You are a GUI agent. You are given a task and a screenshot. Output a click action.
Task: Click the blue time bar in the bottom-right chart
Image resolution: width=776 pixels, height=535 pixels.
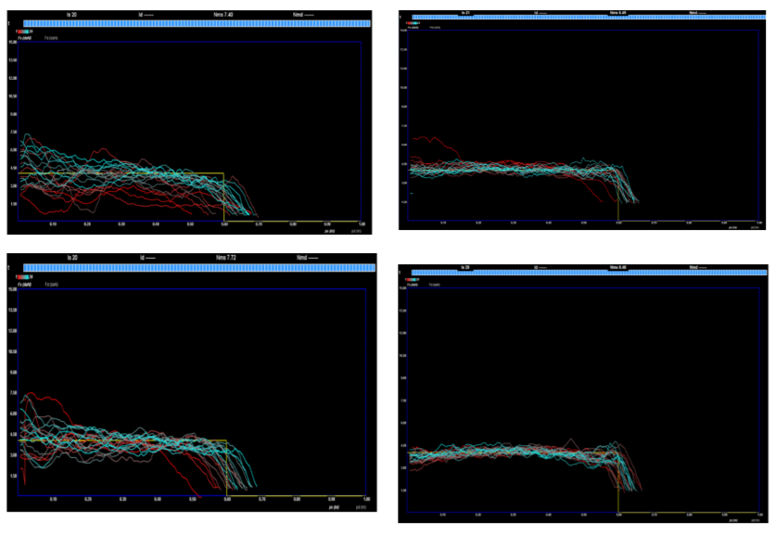589,273
